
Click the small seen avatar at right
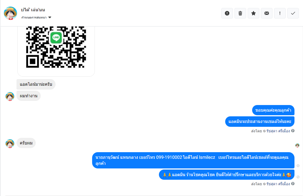click(297, 145)
